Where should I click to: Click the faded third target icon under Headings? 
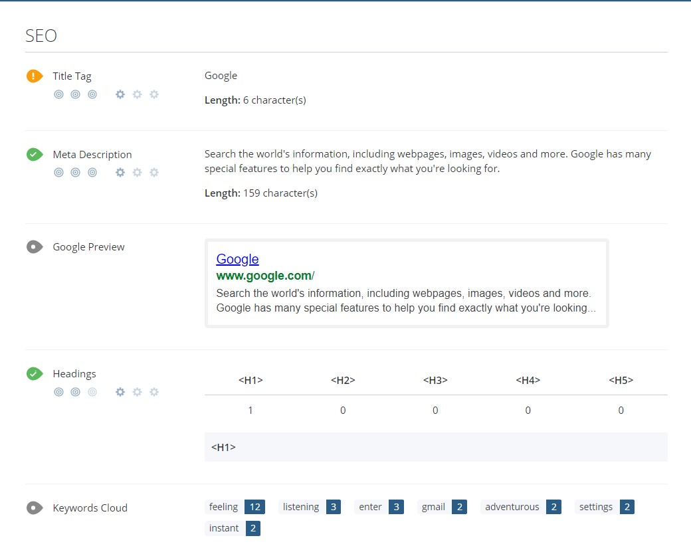(92, 392)
